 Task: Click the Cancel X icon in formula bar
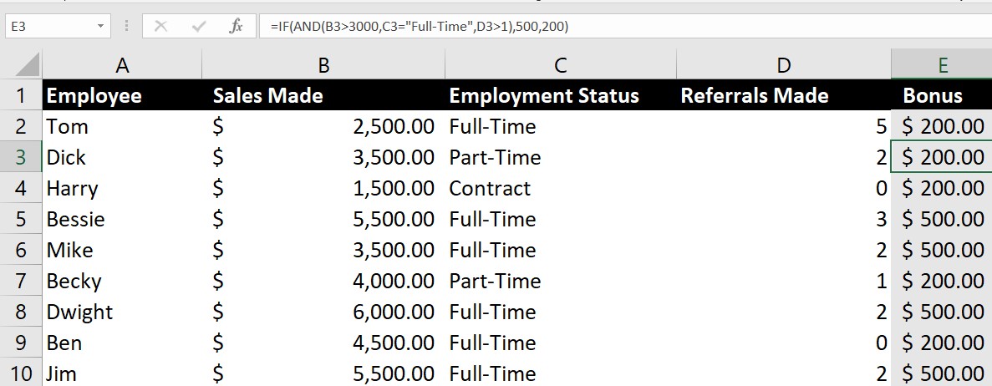(160, 27)
